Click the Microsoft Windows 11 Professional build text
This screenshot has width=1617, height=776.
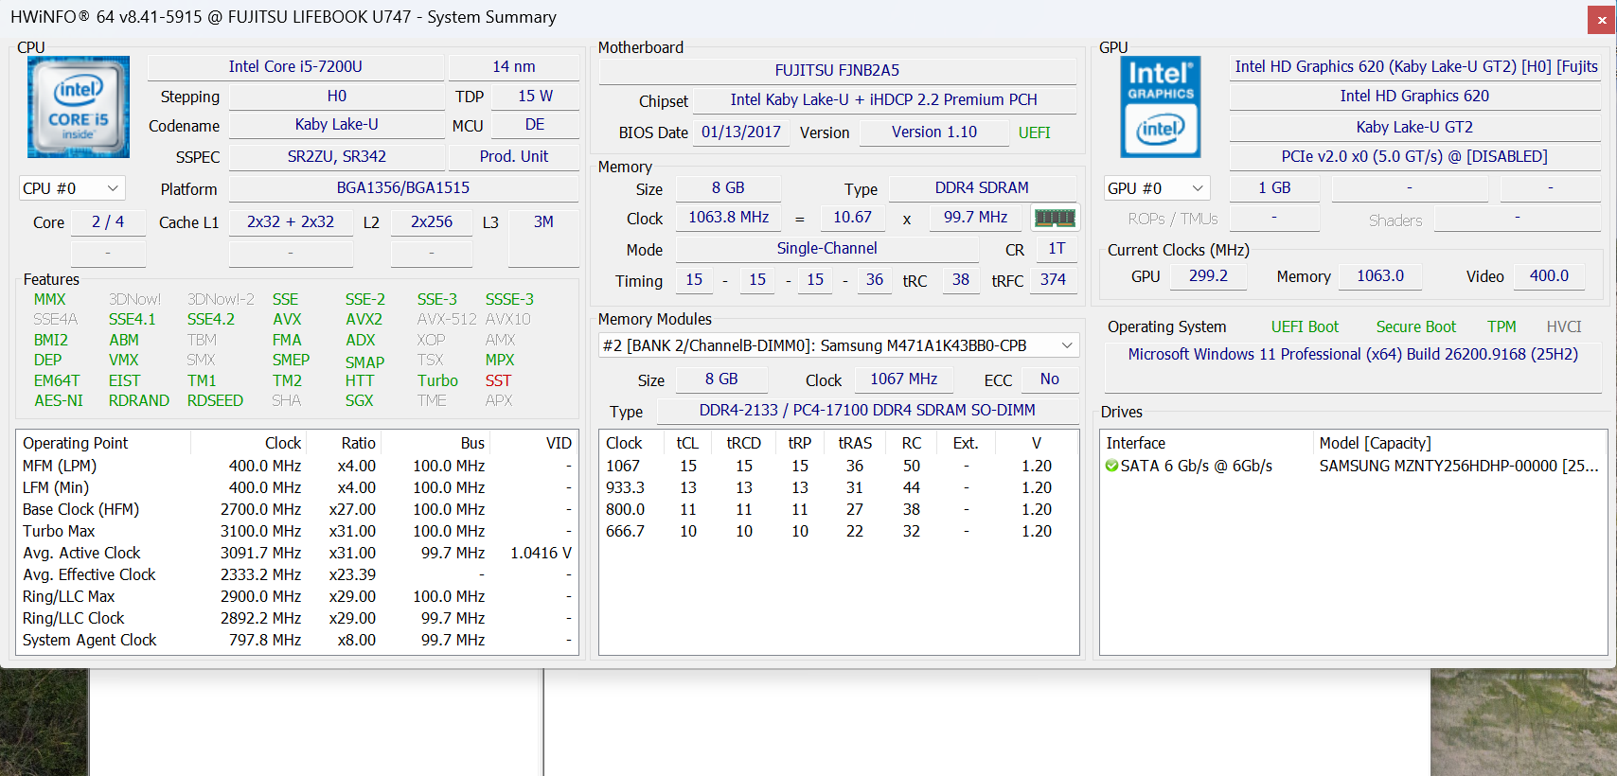(x=1353, y=354)
